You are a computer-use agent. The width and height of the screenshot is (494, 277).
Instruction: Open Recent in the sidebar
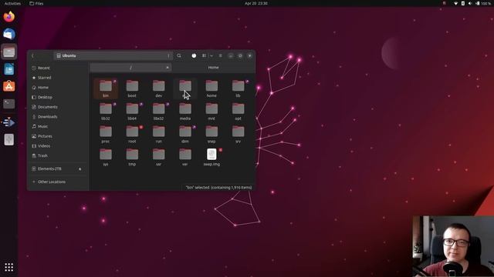point(58,68)
